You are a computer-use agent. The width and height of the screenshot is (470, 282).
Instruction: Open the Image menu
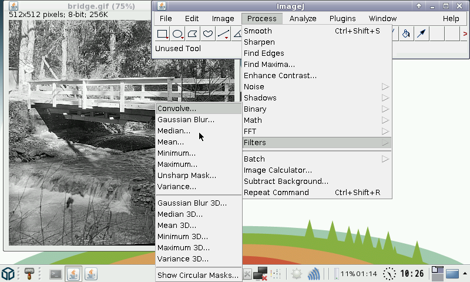[x=223, y=19]
